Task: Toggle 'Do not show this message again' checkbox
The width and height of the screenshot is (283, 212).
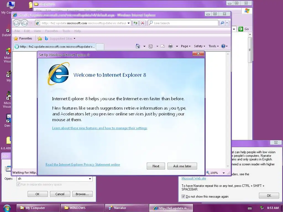Action: tap(184, 197)
